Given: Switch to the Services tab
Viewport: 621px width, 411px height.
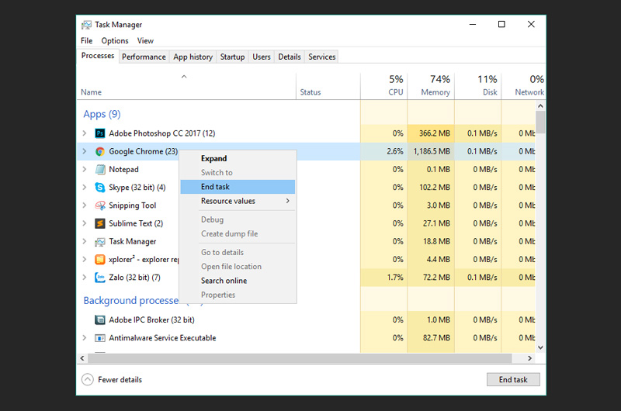Looking at the screenshot, I should [x=322, y=57].
